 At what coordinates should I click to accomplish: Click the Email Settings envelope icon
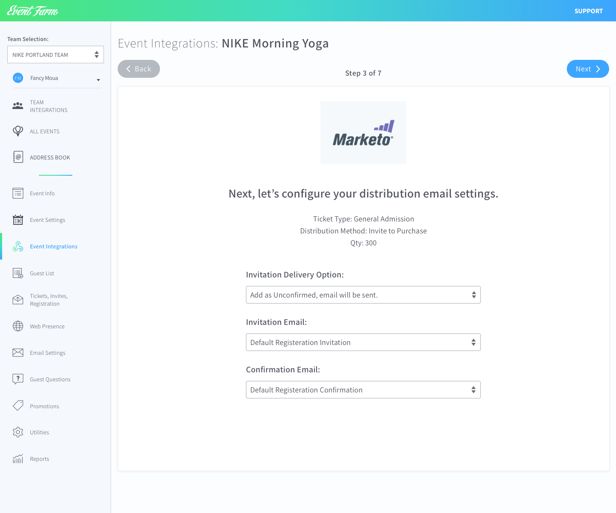(18, 353)
